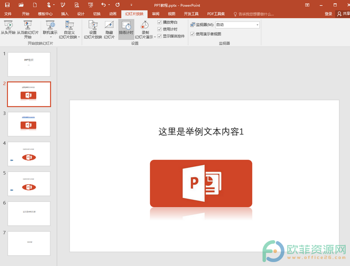
Task: Click the 排练计时 rehearse timings button
Action: point(126,29)
